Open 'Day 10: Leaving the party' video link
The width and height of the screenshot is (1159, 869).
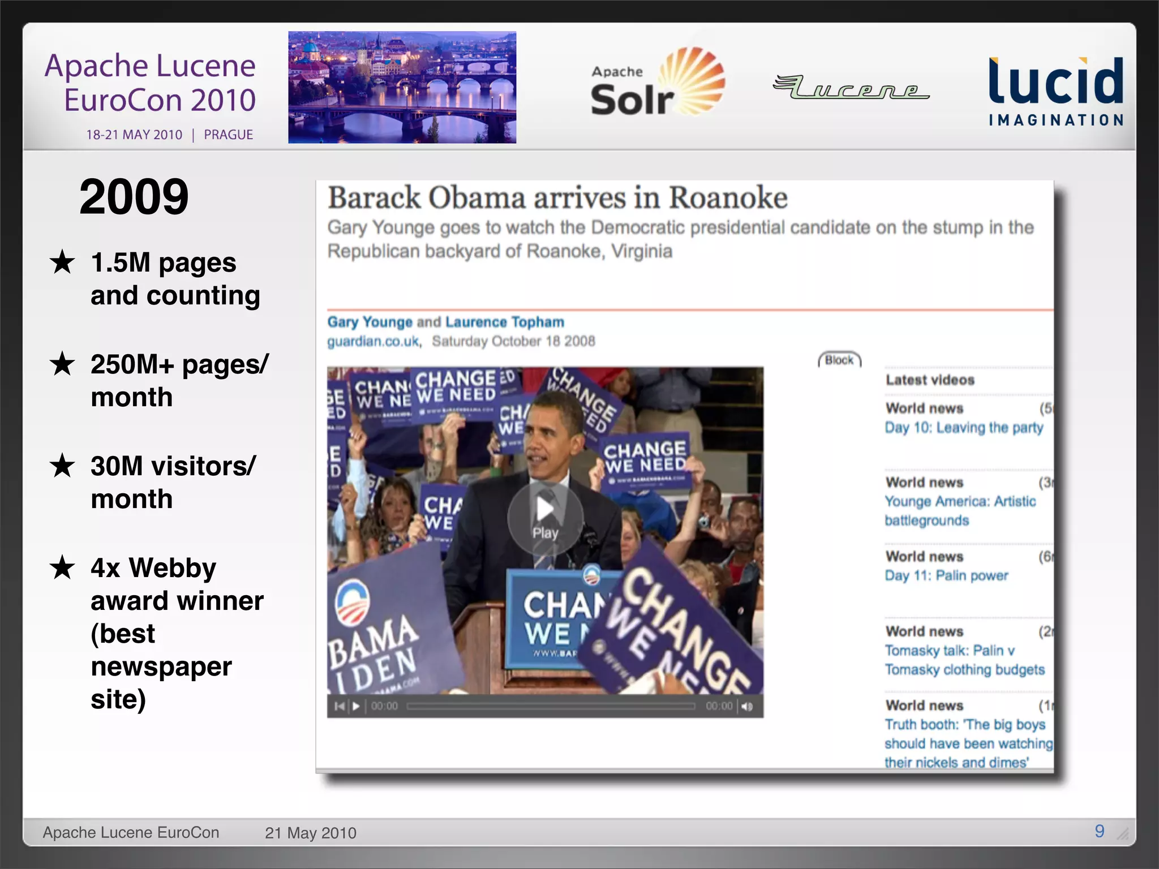pos(964,428)
